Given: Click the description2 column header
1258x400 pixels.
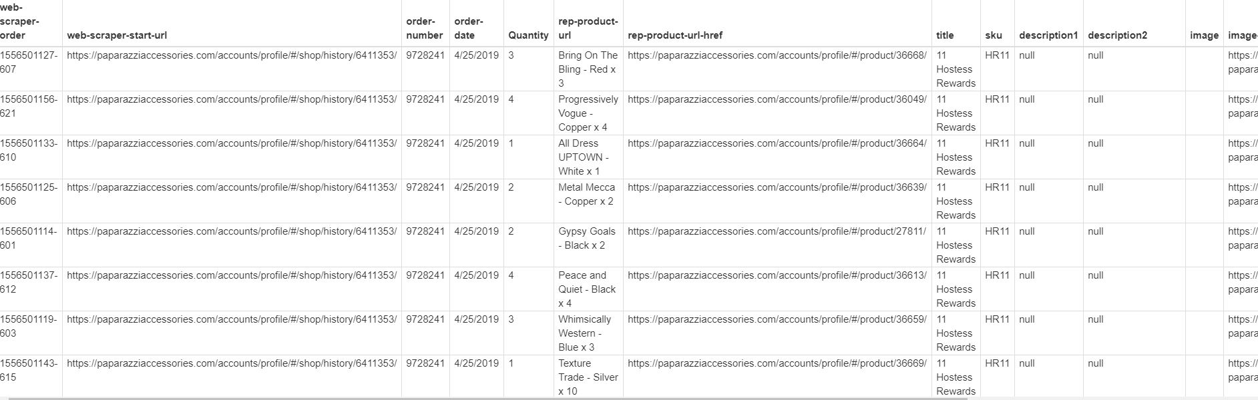Looking at the screenshot, I should (1117, 35).
